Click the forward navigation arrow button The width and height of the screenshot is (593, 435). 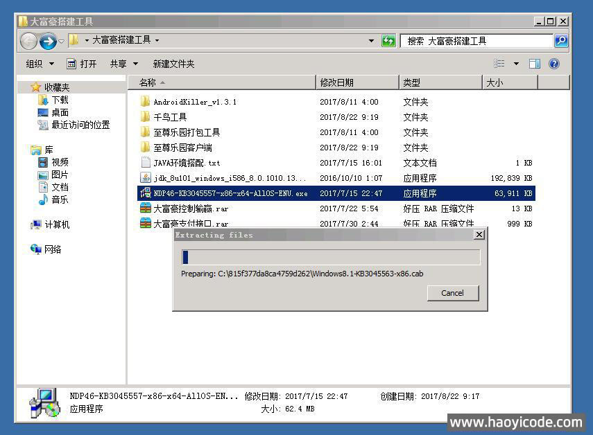pos(47,41)
